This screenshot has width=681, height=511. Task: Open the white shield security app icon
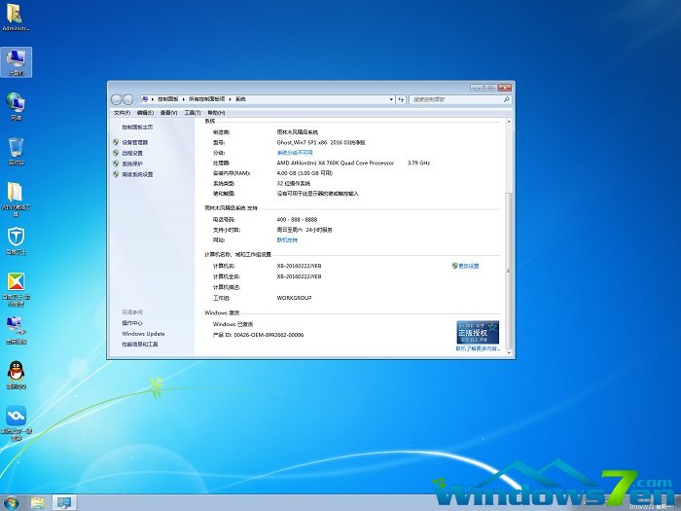pyautogui.click(x=17, y=237)
